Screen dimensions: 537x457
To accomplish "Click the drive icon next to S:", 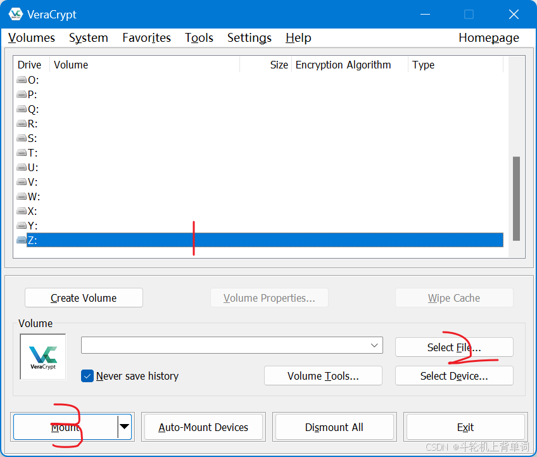I will tap(22, 138).
